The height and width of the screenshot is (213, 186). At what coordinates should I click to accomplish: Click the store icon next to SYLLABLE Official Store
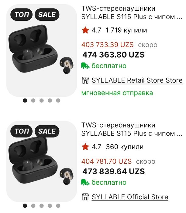click(x=85, y=197)
